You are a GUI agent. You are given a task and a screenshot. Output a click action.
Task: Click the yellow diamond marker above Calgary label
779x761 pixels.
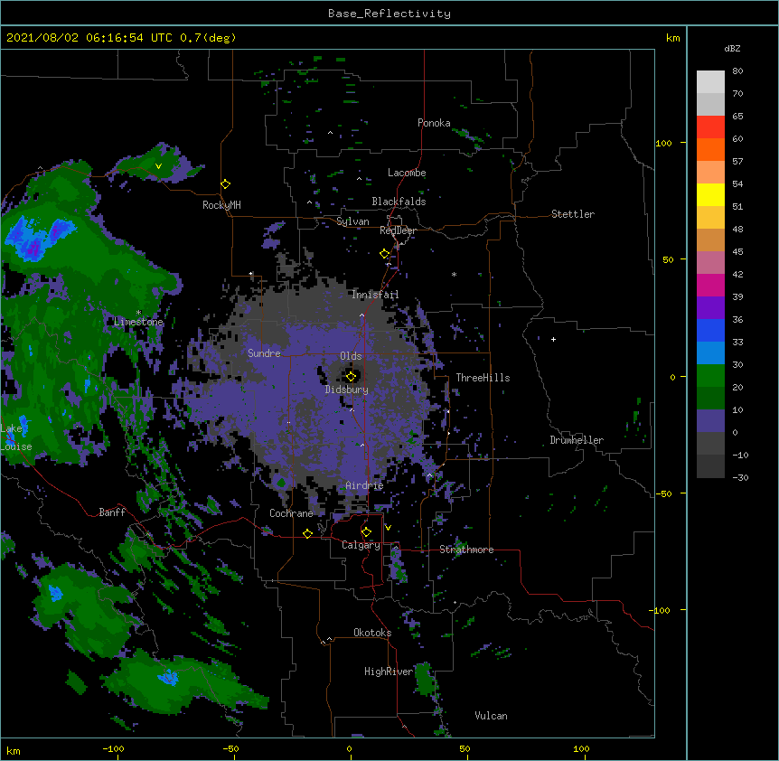[366, 532]
